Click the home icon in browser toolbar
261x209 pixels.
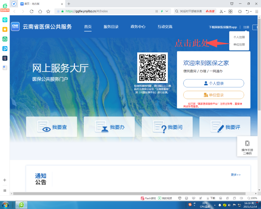[40, 11]
